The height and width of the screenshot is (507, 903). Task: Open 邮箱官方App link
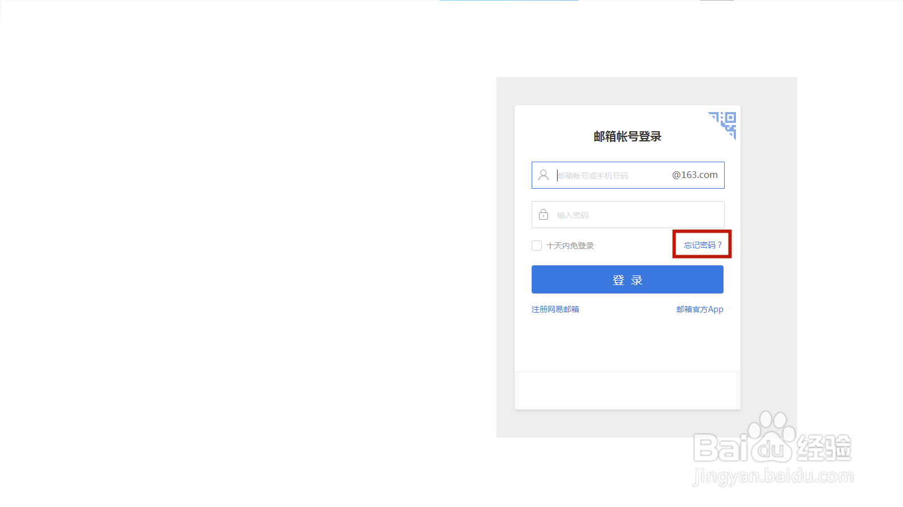[700, 309]
